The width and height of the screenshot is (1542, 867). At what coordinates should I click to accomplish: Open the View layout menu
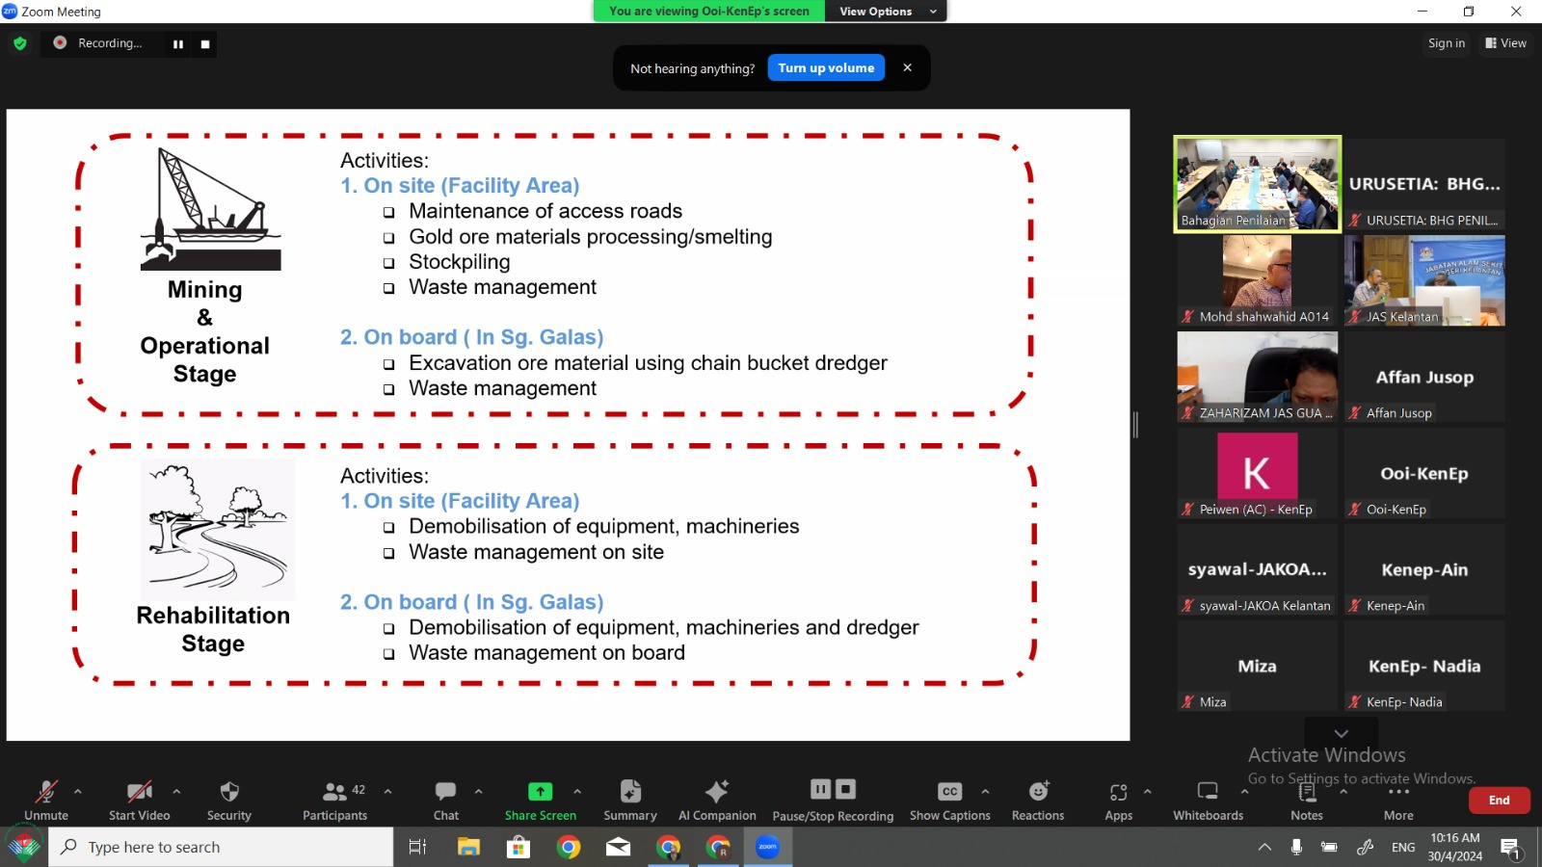coord(1505,43)
